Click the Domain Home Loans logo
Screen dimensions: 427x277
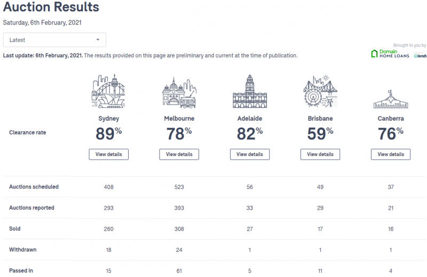[390, 54]
